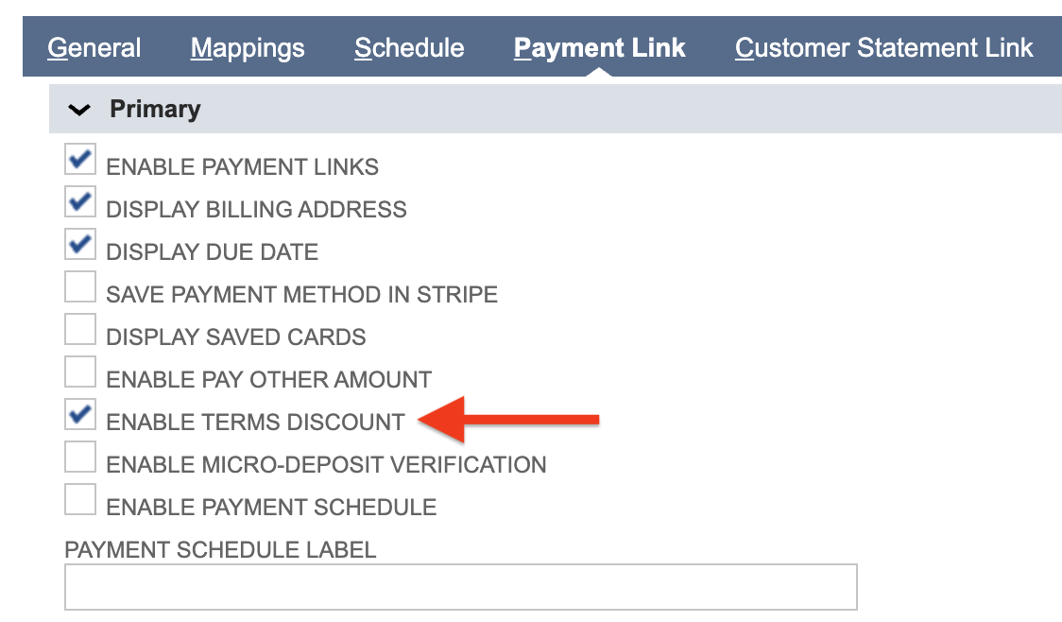The height and width of the screenshot is (622, 1062).
Task: Click the Display Saved Cards label
Action: pyautogui.click(x=236, y=337)
